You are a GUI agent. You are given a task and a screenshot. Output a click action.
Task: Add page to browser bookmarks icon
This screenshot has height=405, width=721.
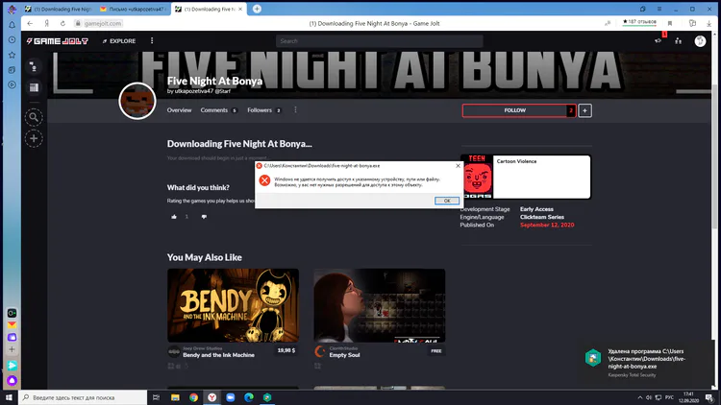point(670,23)
